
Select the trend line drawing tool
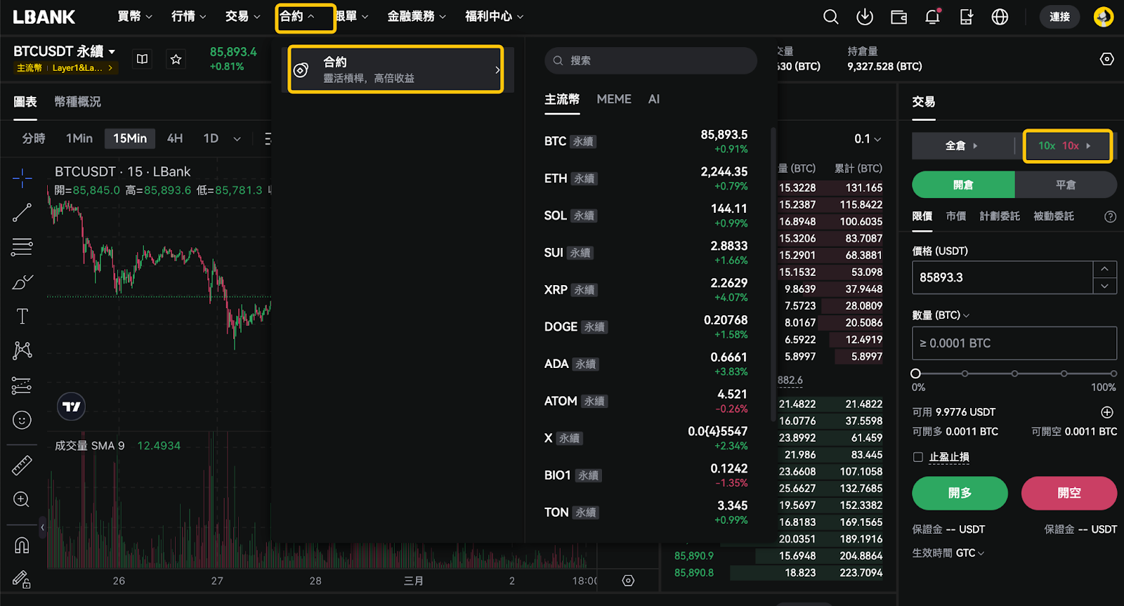pos(22,213)
